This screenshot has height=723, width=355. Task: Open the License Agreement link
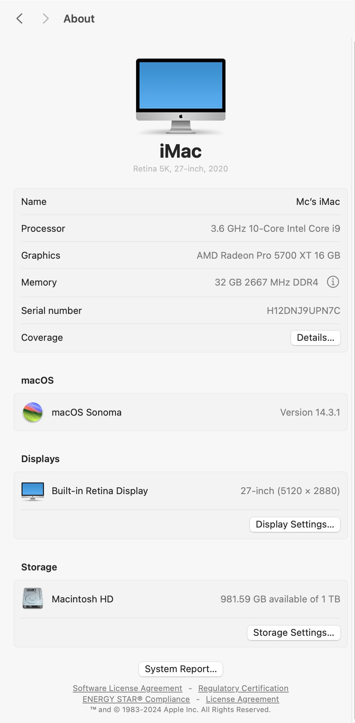pos(242,699)
